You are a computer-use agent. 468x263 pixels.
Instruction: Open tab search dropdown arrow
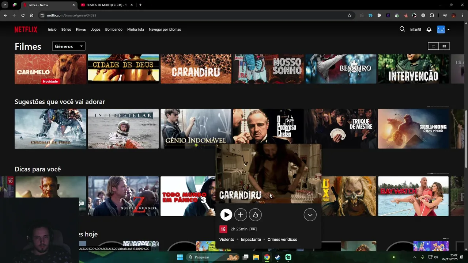pyautogui.click(x=5, y=5)
